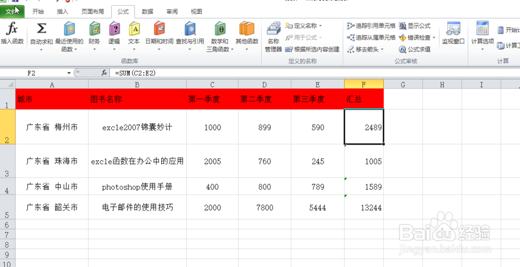This screenshot has height=267, width=520.
Task: Click the Select All corner triangle
Action: click(8, 84)
